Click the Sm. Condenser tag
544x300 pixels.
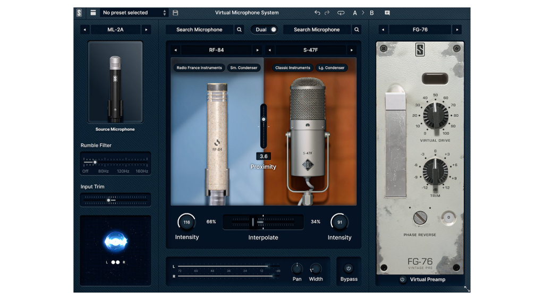pyautogui.click(x=243, y=67)
